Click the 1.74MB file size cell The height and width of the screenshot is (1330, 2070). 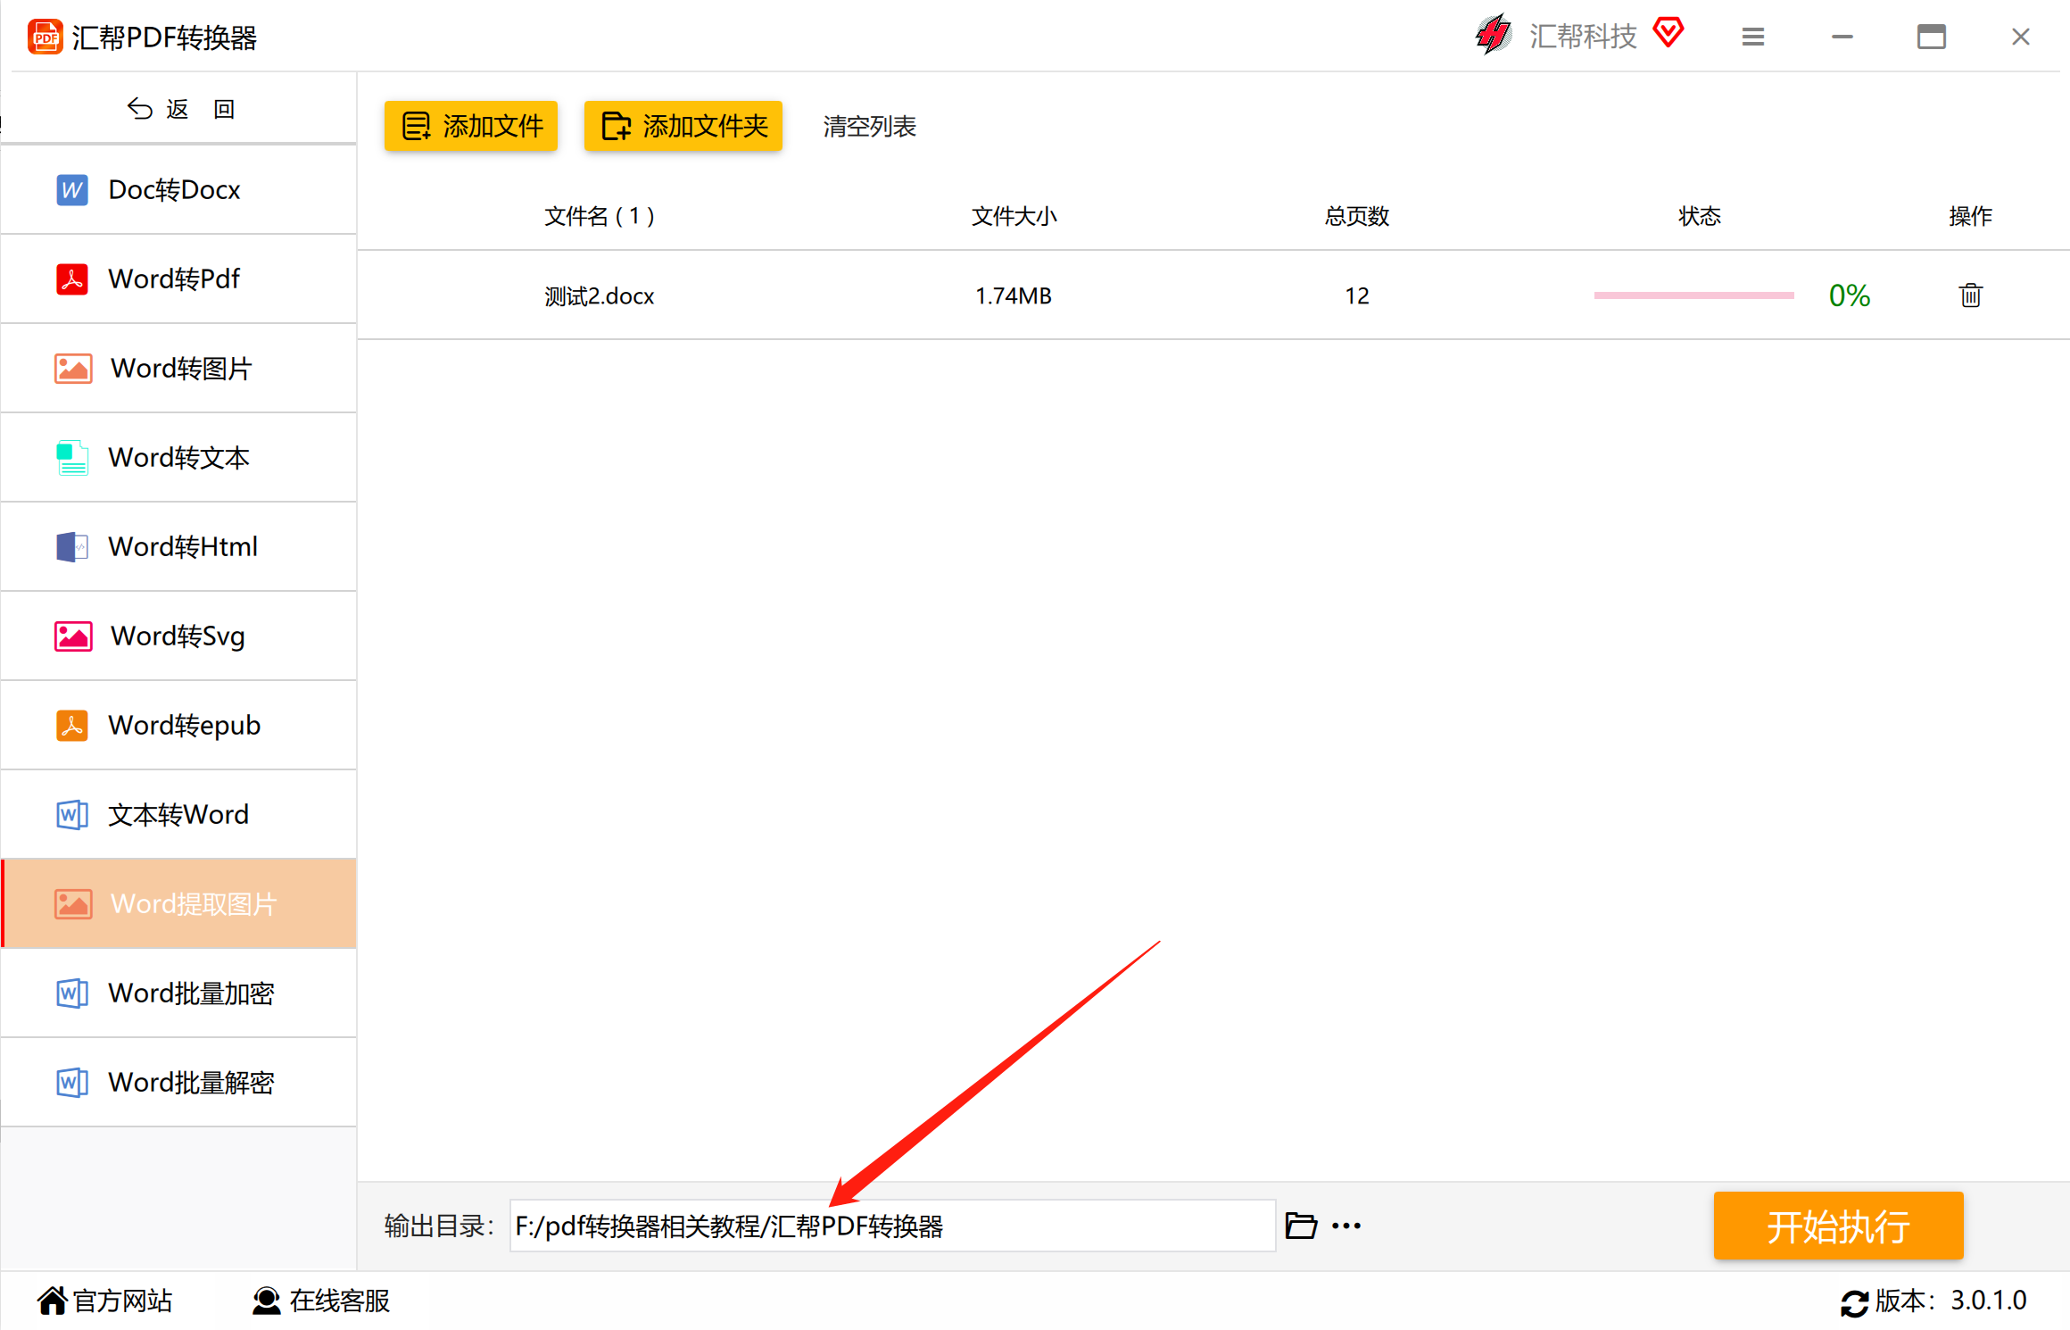(x=1014, y=295)
